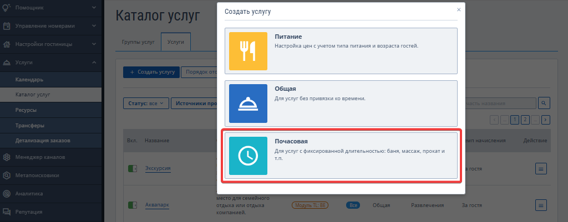This screenshot has height=222, width=568.
Task: Open Календарь in the sidebar
Action: pyautogui.click(x=50, y=80)
